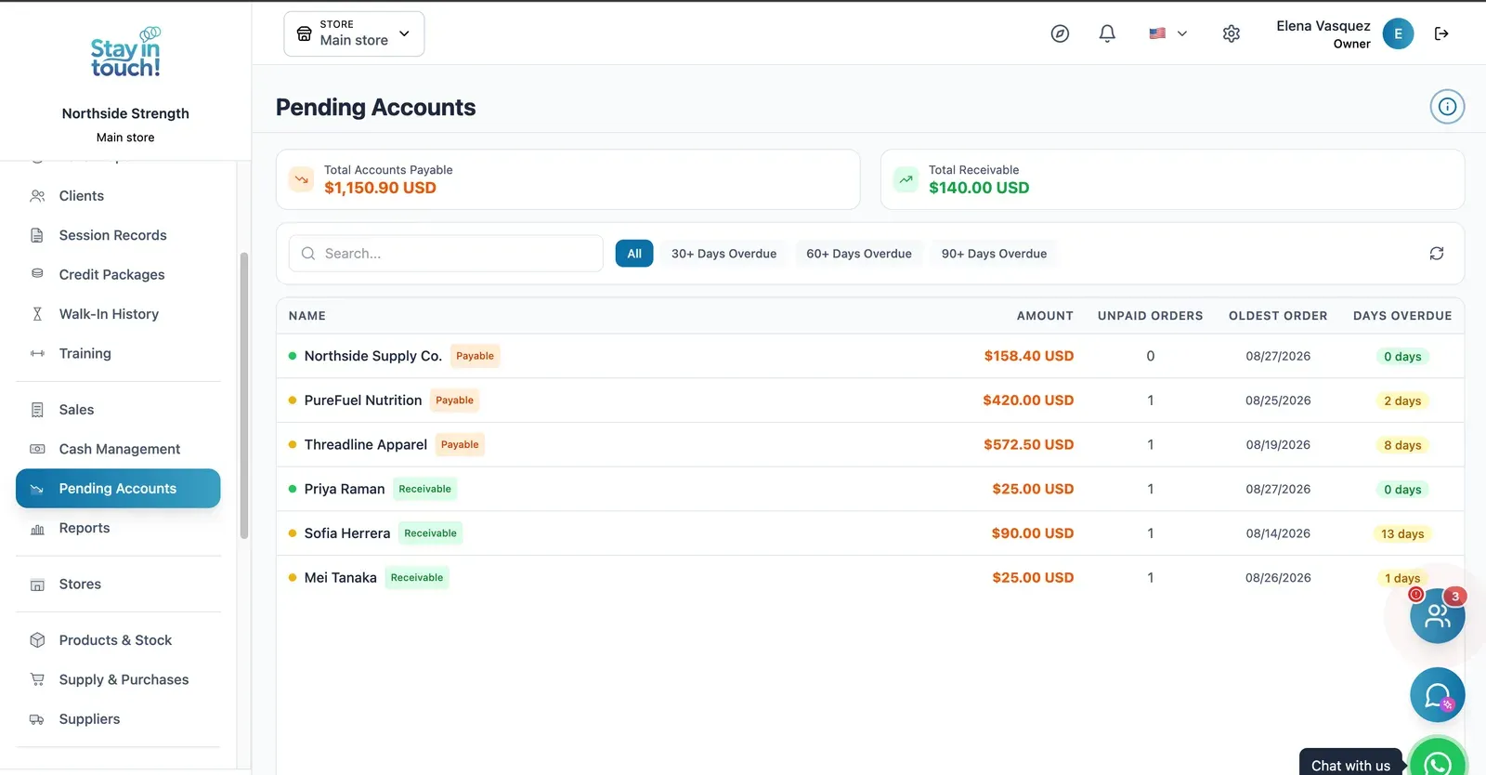The width and height of the screenshot is (1486, 775).
Task: Open the WhatsApp chat button
Action: point(1438,762)
